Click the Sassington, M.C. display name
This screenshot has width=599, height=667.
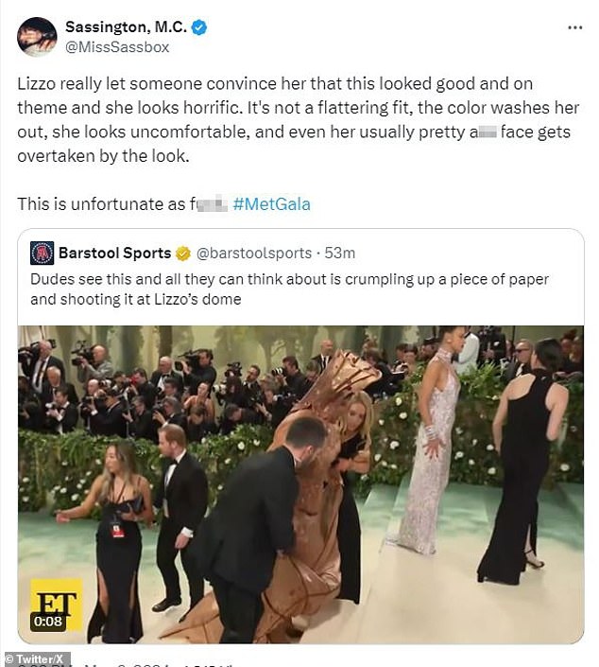127,27
